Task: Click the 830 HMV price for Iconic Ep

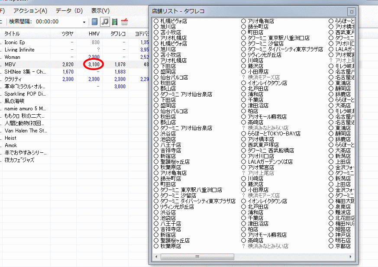Action: [96, 42]
